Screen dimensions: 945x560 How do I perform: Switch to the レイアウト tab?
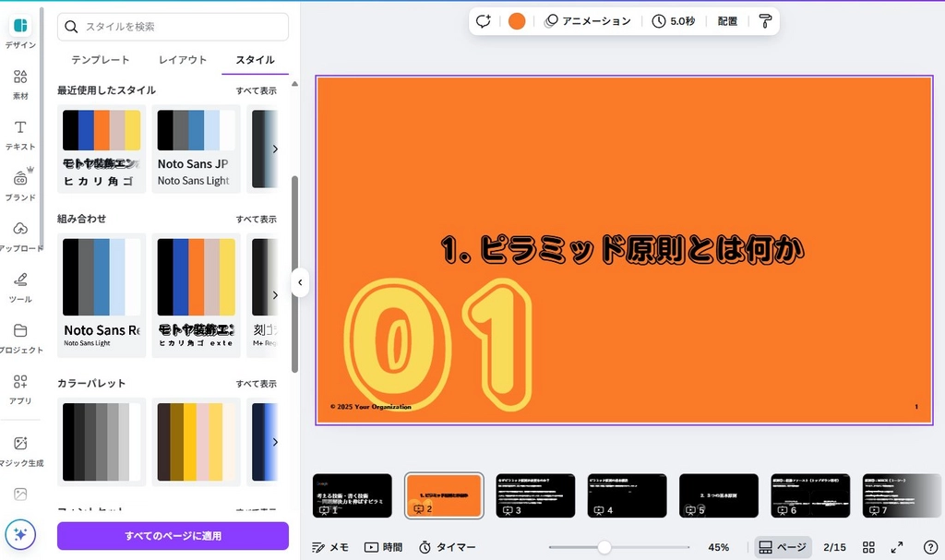pos(183,60)
